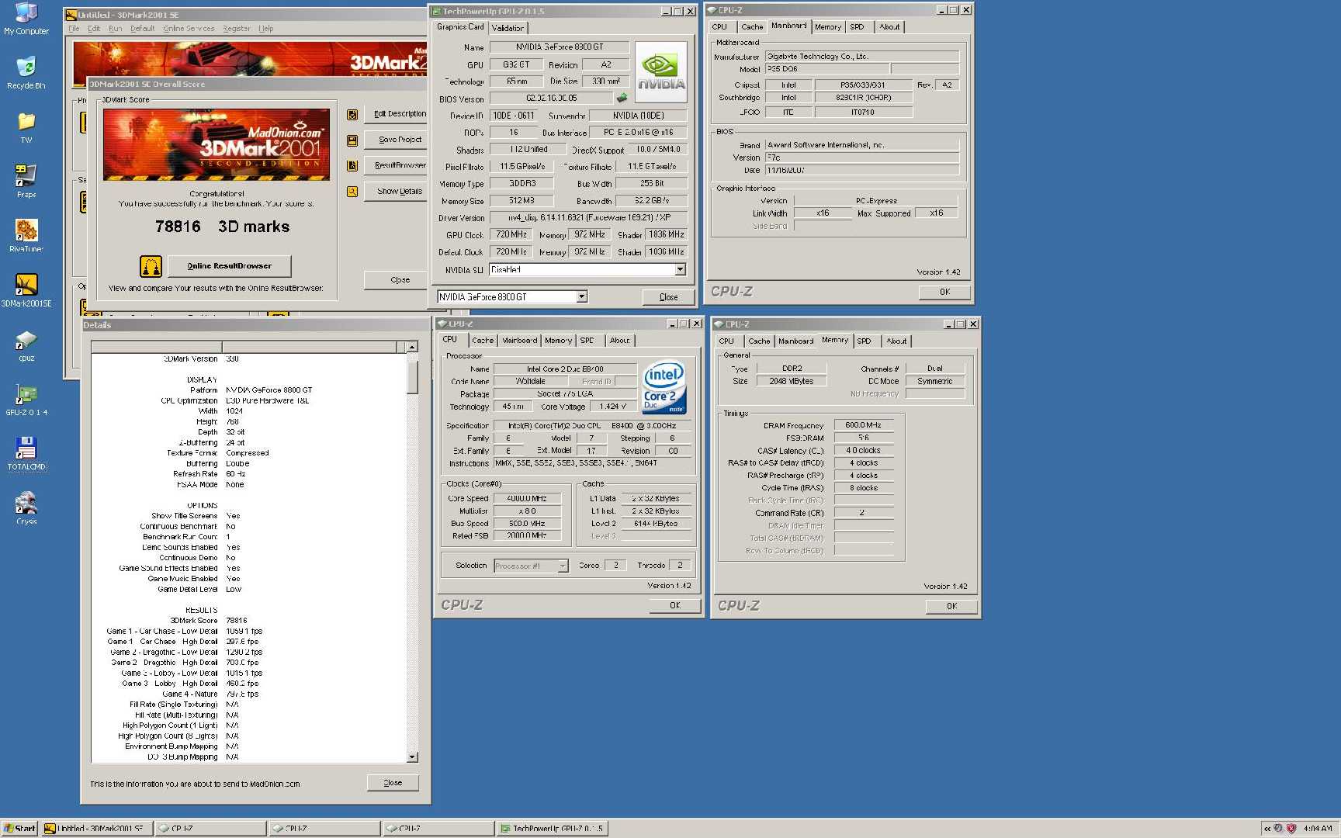Close the GPU-Z window with Close button
This screenshot has width=1341, height=838.
click(x=668, y=297)
